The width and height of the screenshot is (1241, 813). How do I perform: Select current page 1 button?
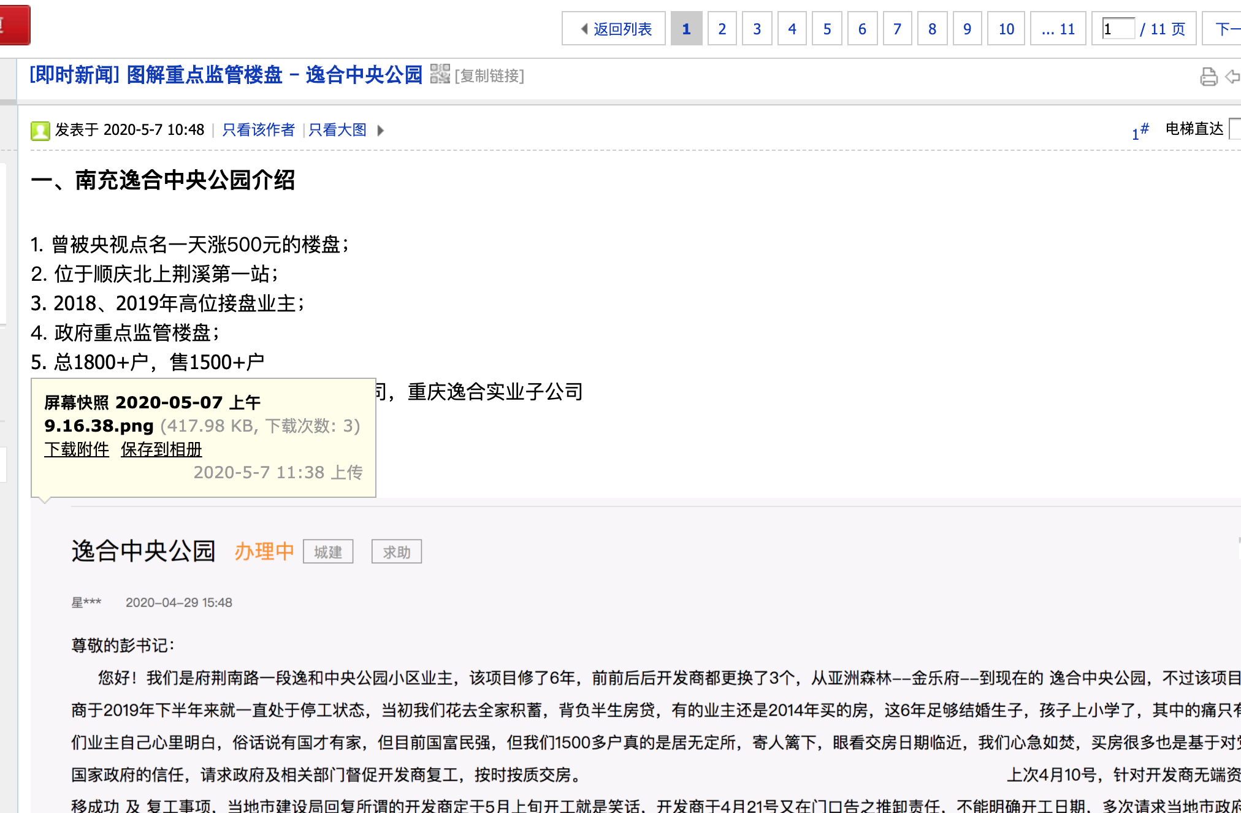tap(686, 29)
